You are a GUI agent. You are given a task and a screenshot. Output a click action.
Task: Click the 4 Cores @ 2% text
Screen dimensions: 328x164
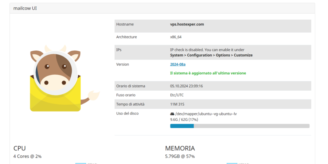28,157
